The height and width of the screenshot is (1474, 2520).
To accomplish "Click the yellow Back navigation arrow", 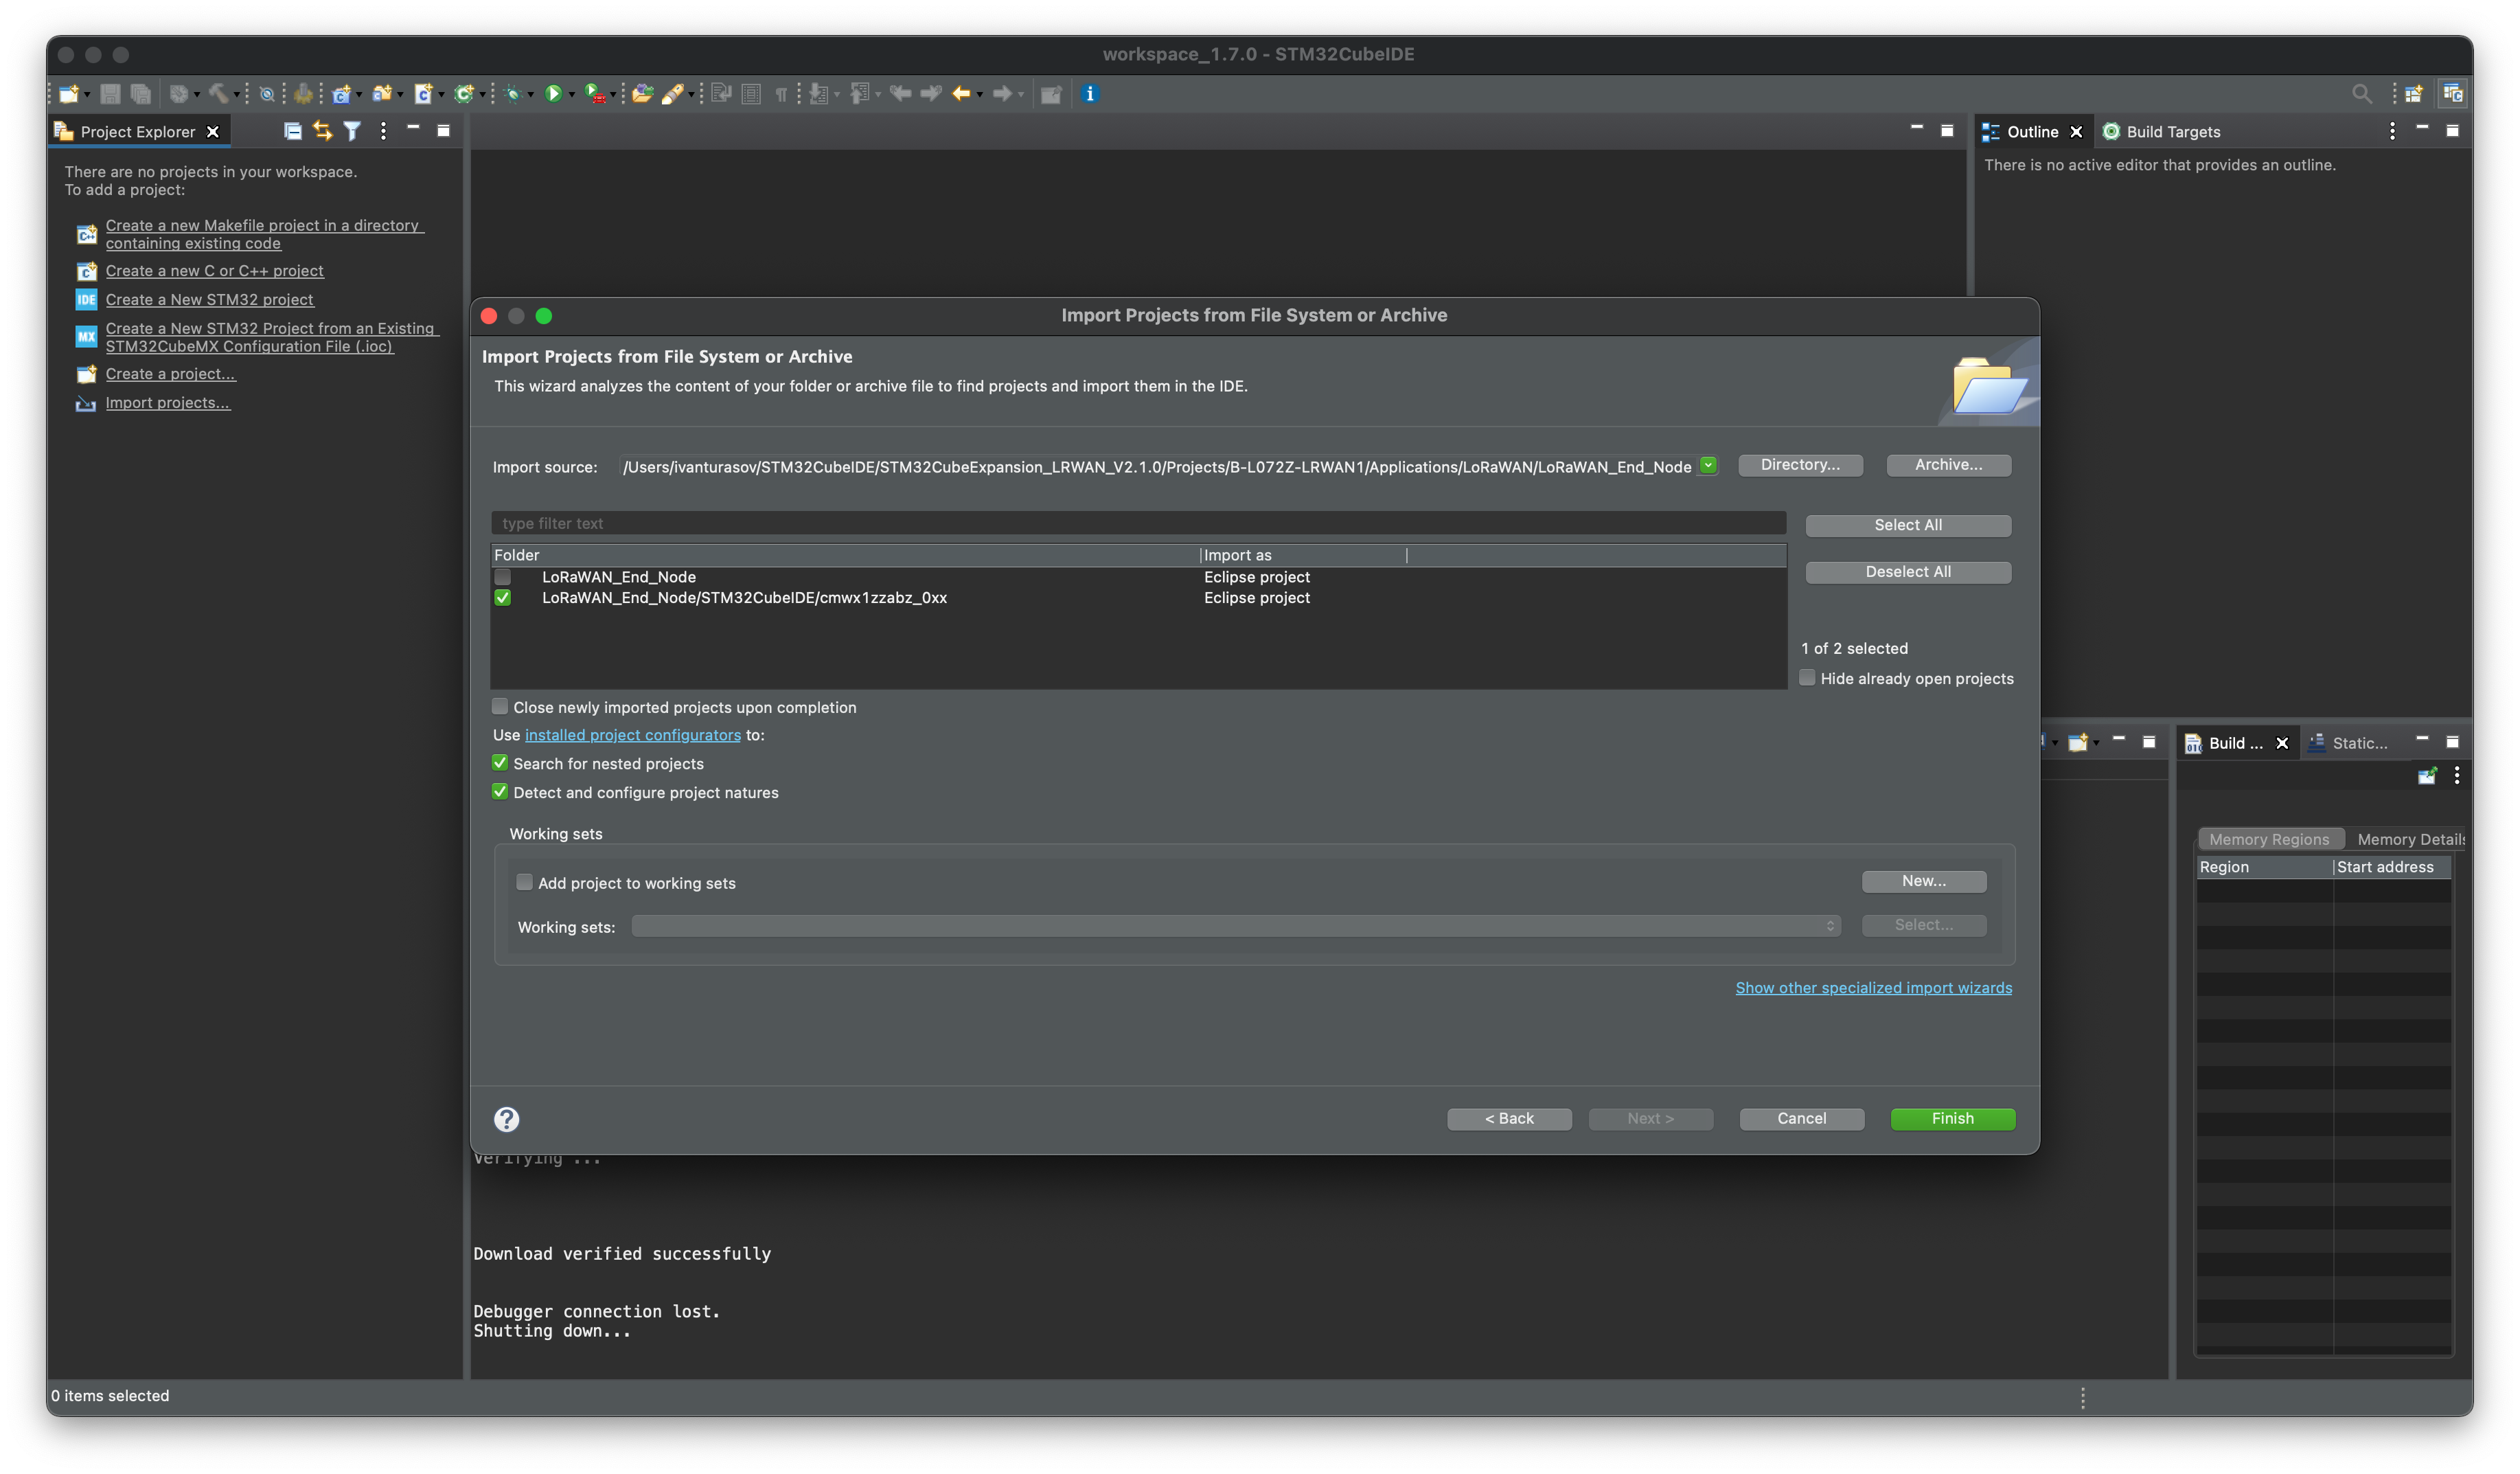I will [961, 94].
